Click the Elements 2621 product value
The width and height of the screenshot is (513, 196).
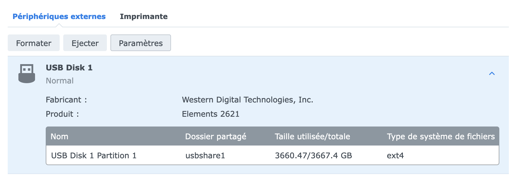click(x=210, y=114)
